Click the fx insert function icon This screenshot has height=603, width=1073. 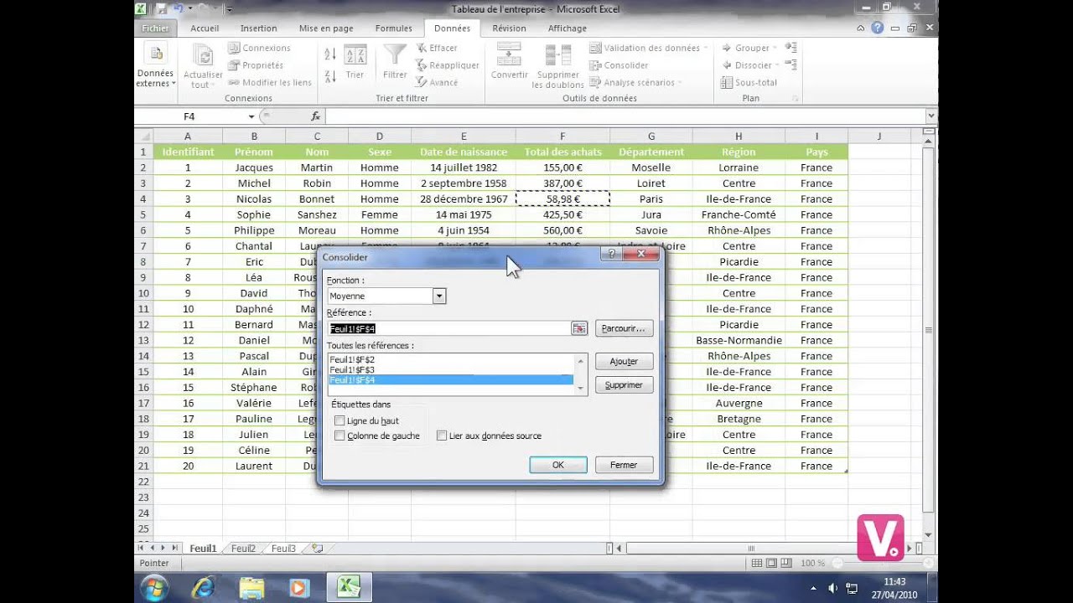coord(316,116)
